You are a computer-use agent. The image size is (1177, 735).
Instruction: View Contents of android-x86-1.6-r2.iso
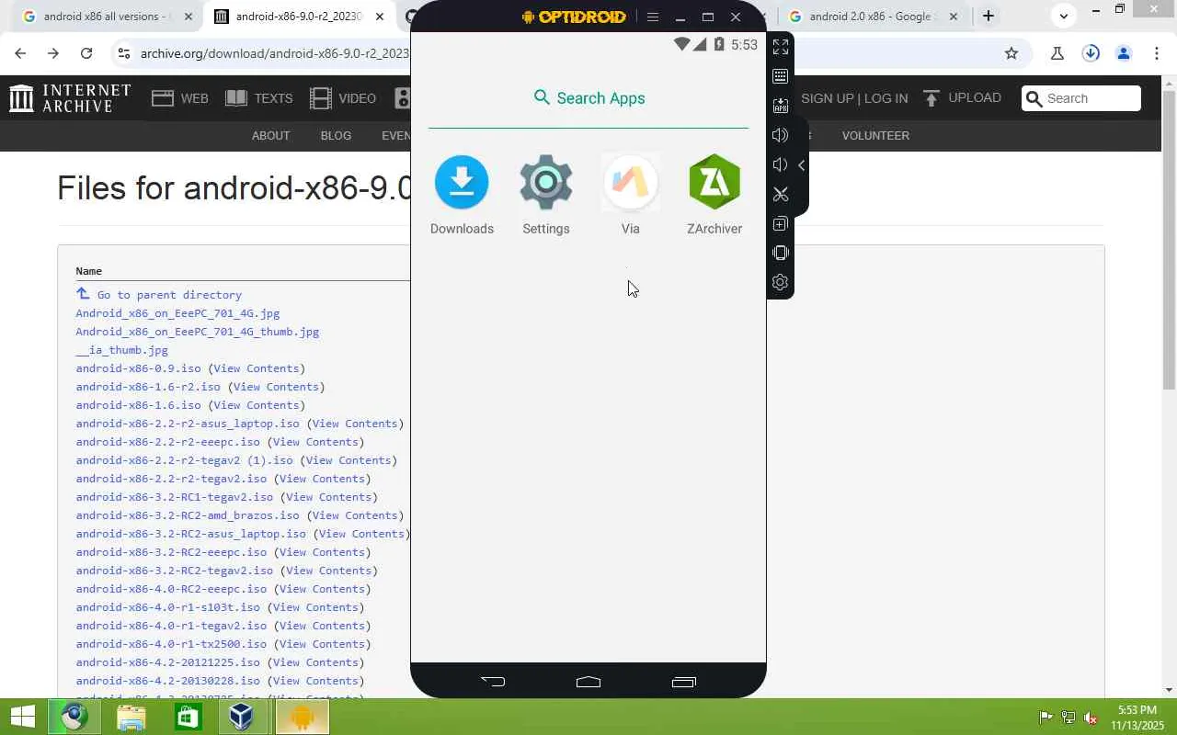coord(276,387)
